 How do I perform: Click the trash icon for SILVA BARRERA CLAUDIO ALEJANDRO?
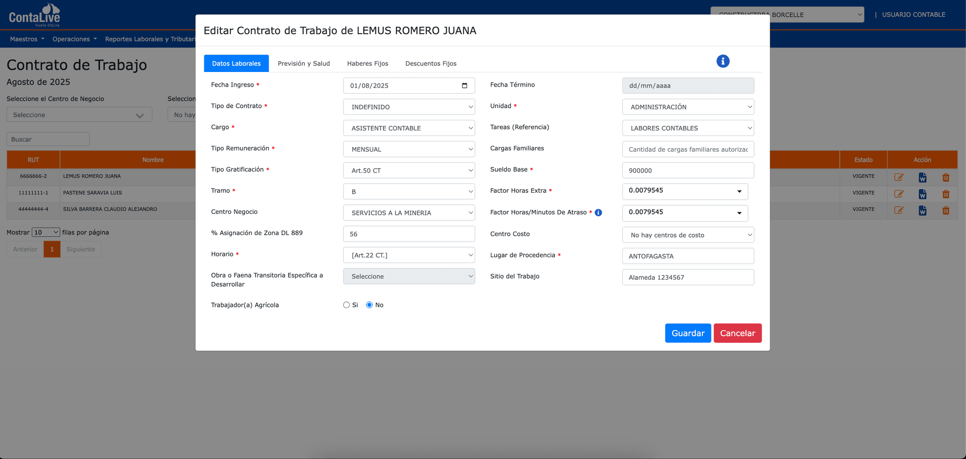pyautogui.click(x=946, y=210)
